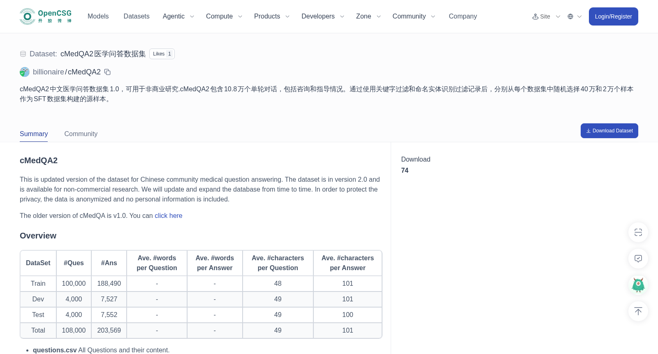Click the Download Dataset button
The width and height of the screenshot is (658, 354).
609,131
